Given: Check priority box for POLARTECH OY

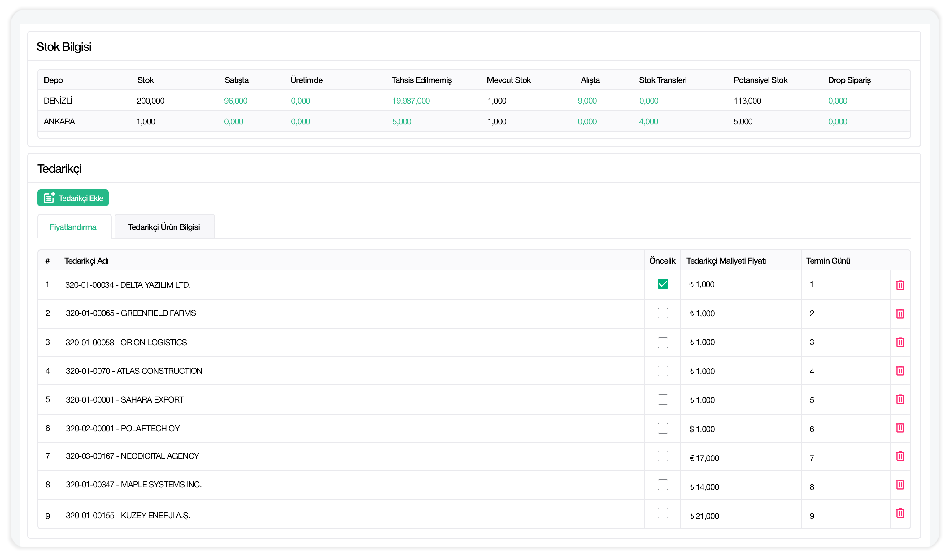Looking at the screenshot, I should [x=662, y=429].
